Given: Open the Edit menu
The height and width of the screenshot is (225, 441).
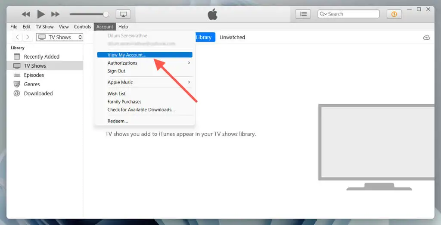Looking at the screenshot, I should point(26,27).
